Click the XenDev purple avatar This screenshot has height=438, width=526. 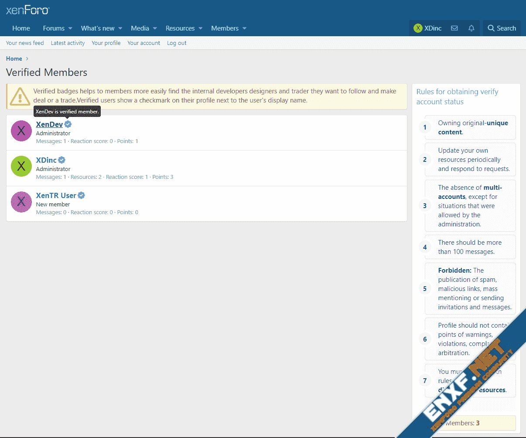point(21,131)
